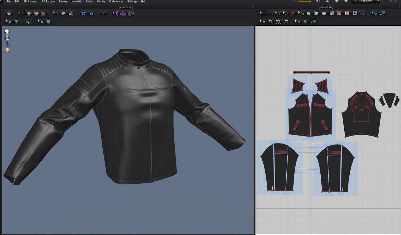Select the purple Edit Avatar Measure tool

(x=115, y=14)
